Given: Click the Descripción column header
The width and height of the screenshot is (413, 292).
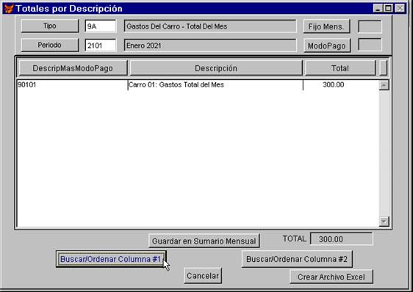Looking at the screenshot, I should (216, 68).
